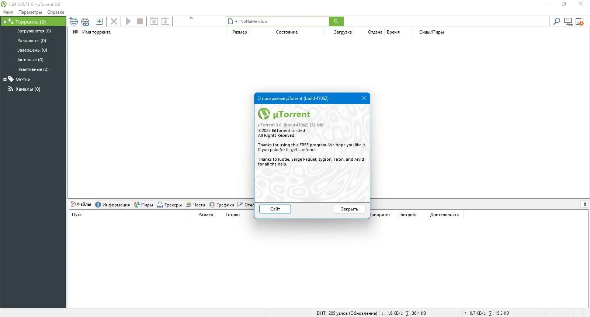
Task: Expand the Метки tree node
Action: pos(5,80)
